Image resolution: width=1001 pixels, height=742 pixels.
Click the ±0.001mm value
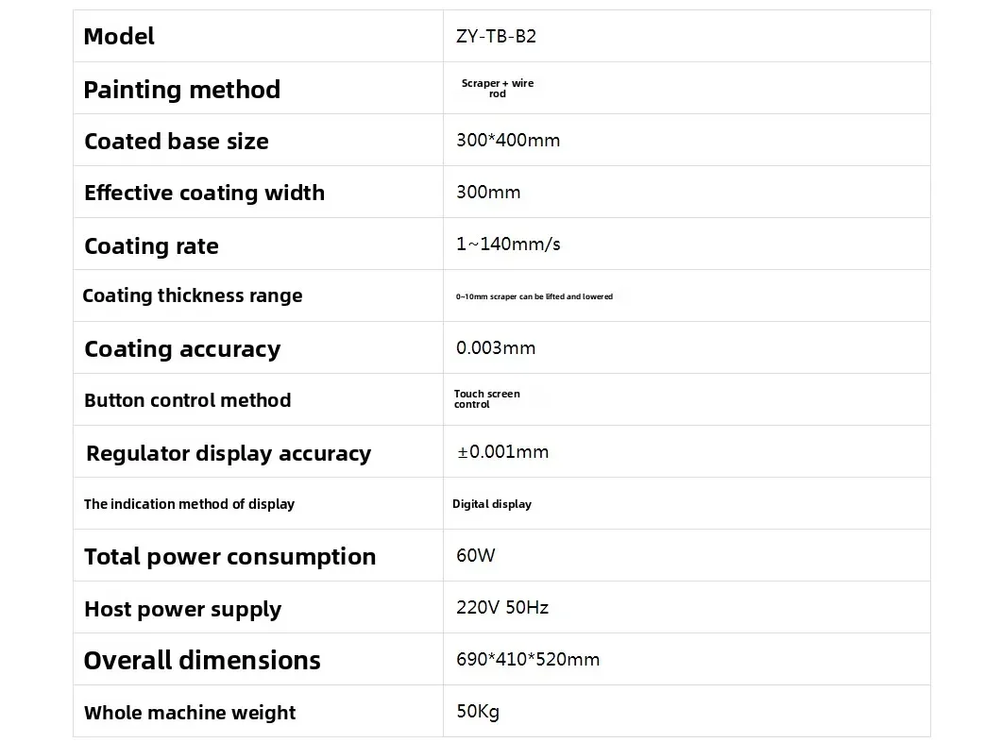(502, 452)
